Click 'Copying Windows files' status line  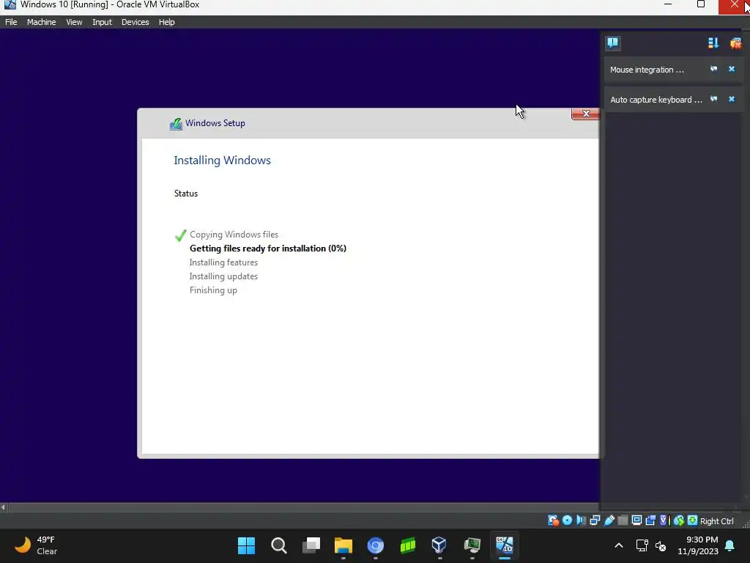click(234, 235)
